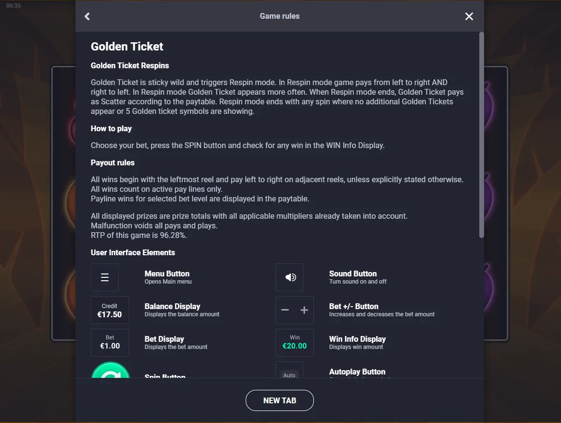
Task: Open the rules via NEW TAB button
Action: pos(280,400)
